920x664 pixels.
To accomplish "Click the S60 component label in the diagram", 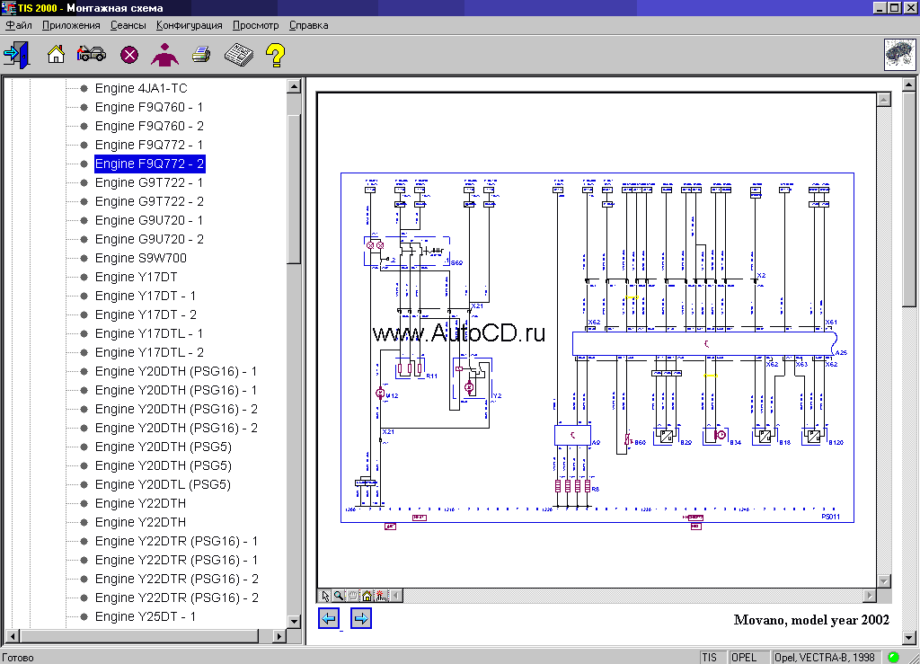I will 456,262.
